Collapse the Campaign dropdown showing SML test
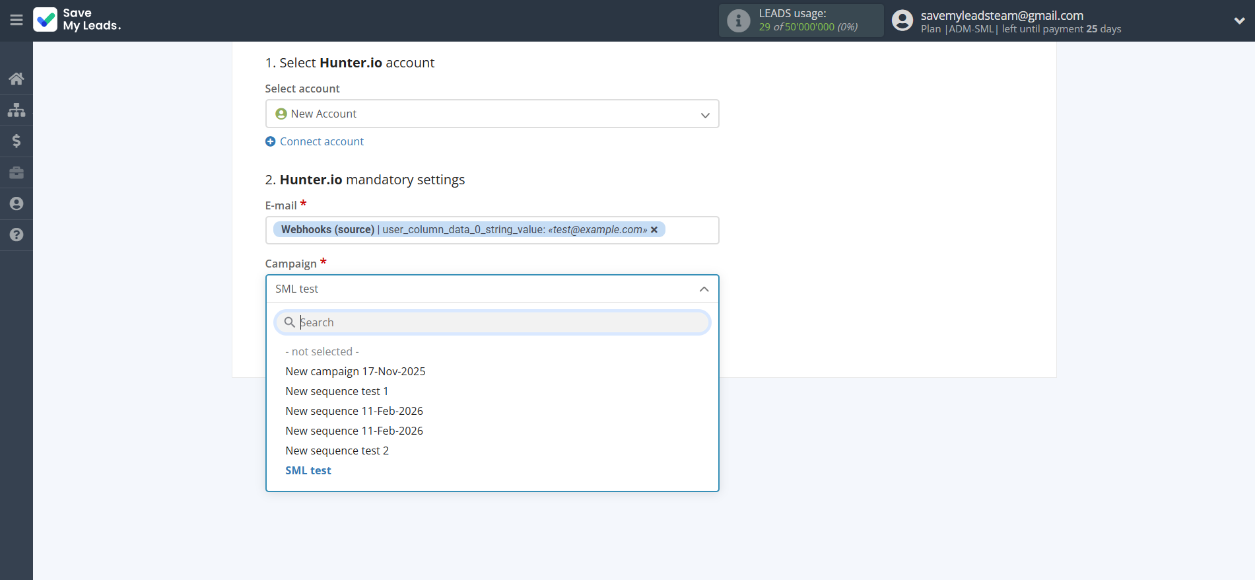The height and width of the screenshot is (580, 1255). (x=492, y=289)
